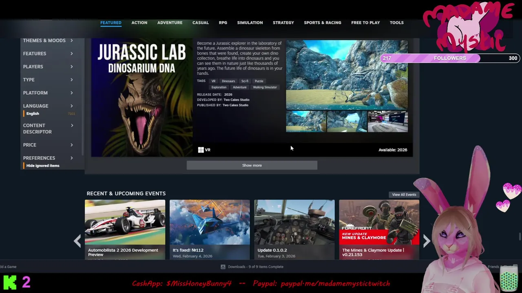The image size is (522, 293).
Task: View the large Jurassic Lab island screenshot
Action: click(347, 74)
